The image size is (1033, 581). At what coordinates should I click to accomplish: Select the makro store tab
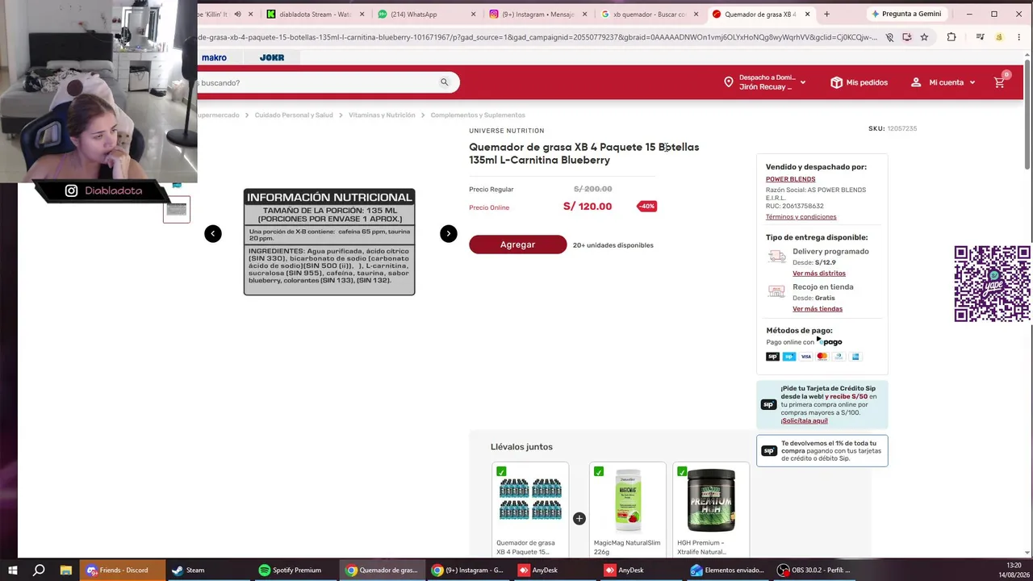click(x=214, y=57)
